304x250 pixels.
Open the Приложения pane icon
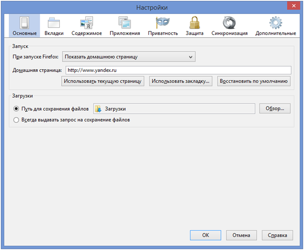point(125,23)
